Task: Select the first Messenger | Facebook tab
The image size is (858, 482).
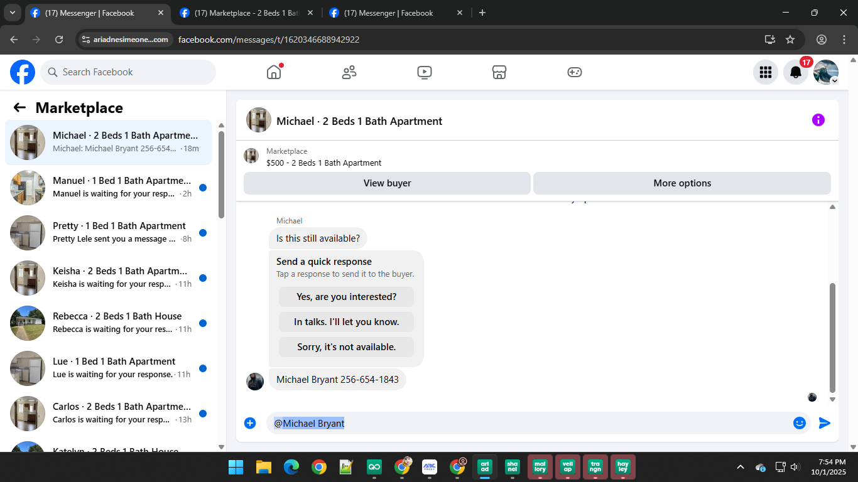Action: tap(97, 13)
